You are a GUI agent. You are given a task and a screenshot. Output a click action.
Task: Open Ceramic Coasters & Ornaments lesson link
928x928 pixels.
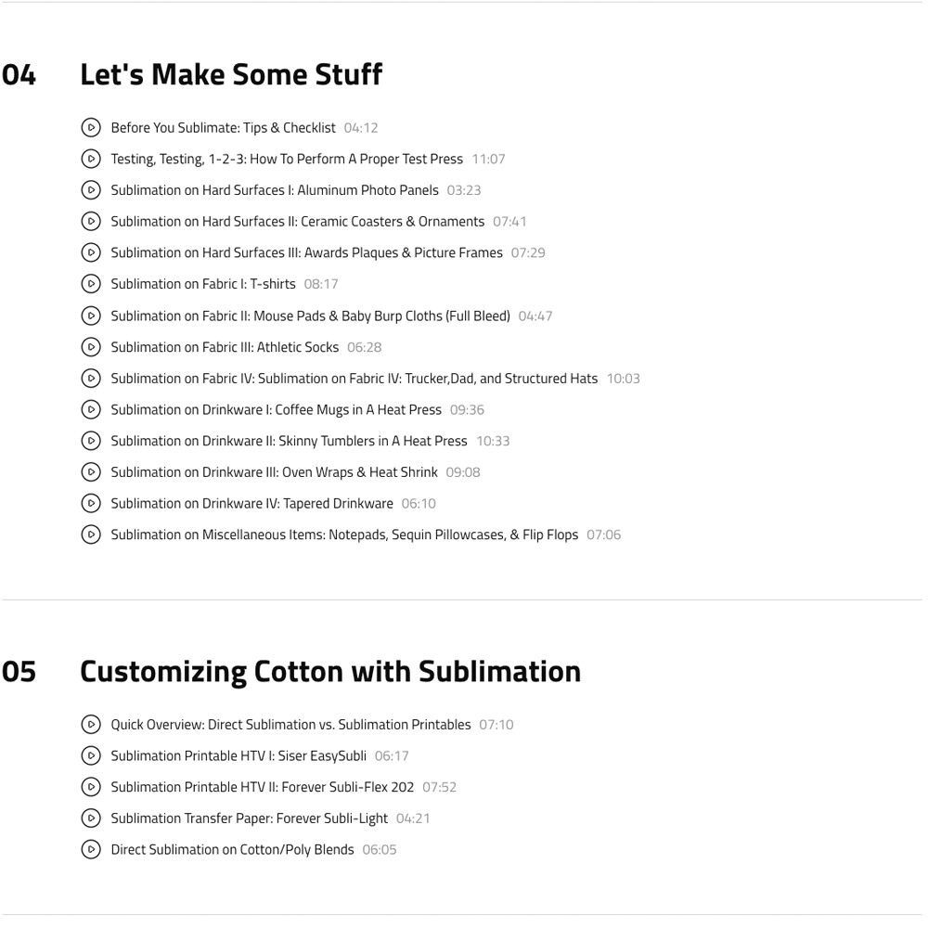coord(297,222)
